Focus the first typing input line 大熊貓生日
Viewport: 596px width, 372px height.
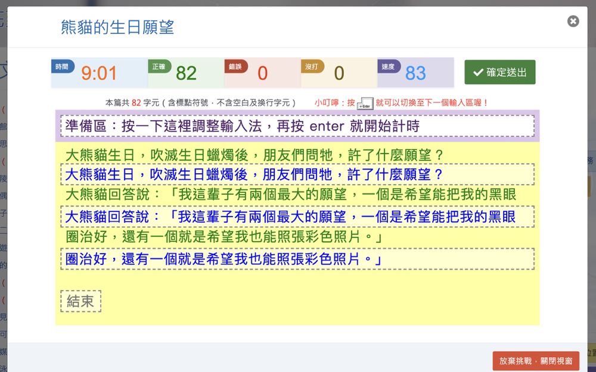297,174
